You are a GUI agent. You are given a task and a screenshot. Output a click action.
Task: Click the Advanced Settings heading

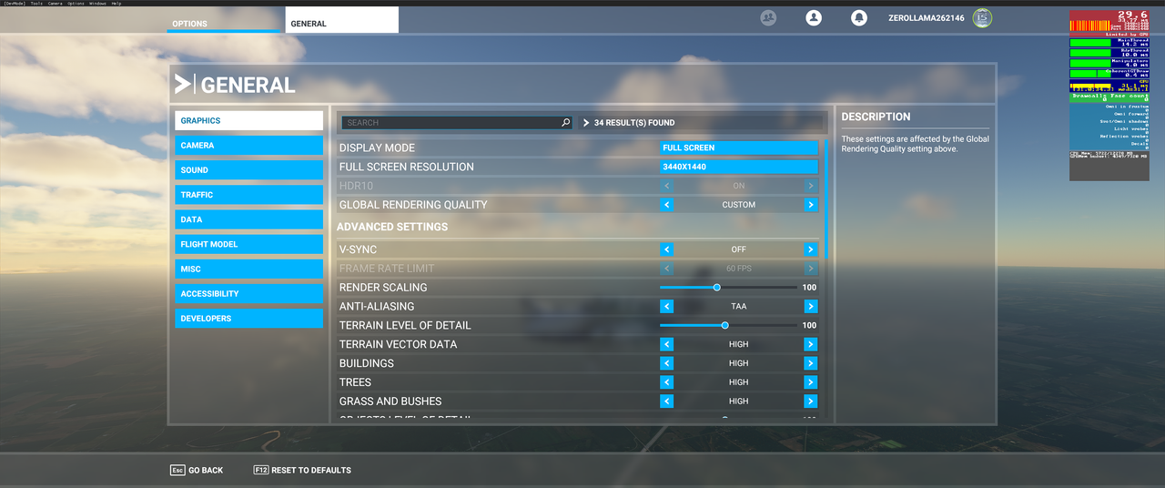[x=392, y=227]
